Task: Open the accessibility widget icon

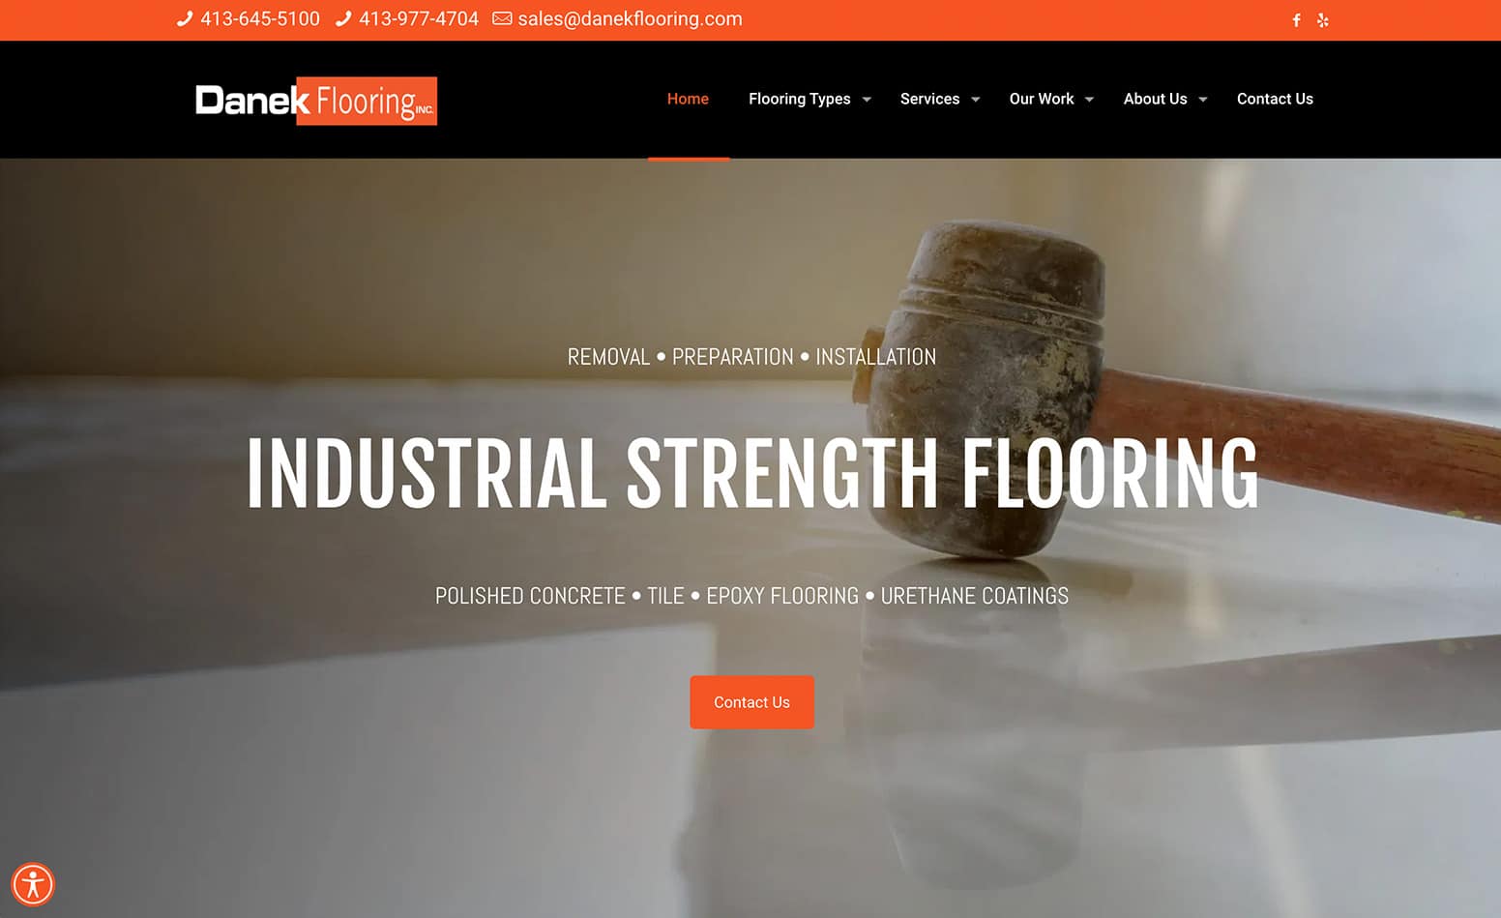Action: pyautogui.click(x=33, y=884)
